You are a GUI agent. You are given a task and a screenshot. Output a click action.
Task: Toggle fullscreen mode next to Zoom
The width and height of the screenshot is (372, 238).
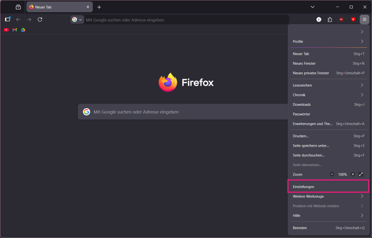click(x=361, y=174)
